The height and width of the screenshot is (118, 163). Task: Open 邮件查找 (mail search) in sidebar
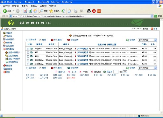tap(9, 39)
